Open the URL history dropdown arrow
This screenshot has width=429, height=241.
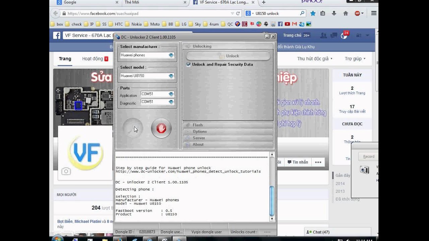[x=232, y=13]
